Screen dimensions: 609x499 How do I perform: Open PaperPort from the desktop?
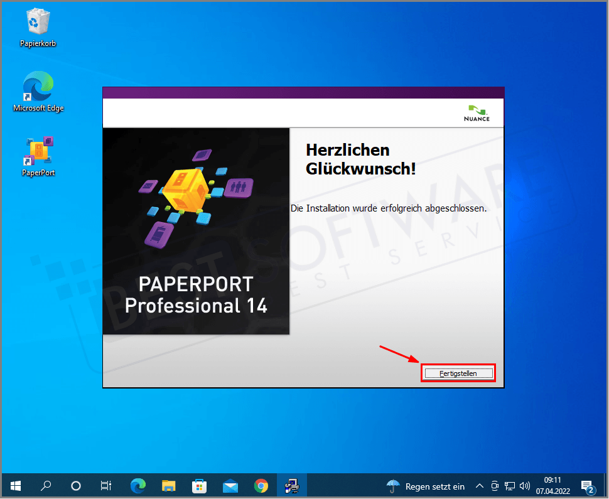tap(38, 156)
